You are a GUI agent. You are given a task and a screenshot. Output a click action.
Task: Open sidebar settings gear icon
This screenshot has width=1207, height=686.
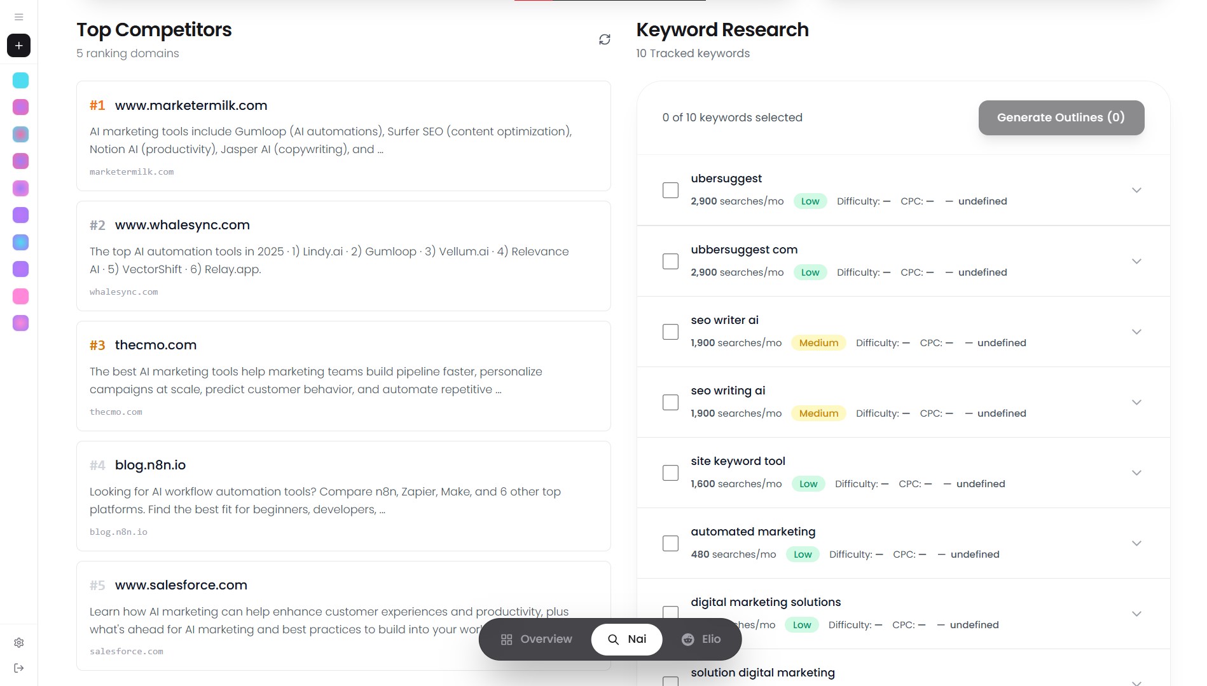18,643
